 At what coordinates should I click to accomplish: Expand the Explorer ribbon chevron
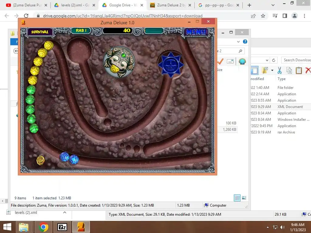click(x=238, y=42)
